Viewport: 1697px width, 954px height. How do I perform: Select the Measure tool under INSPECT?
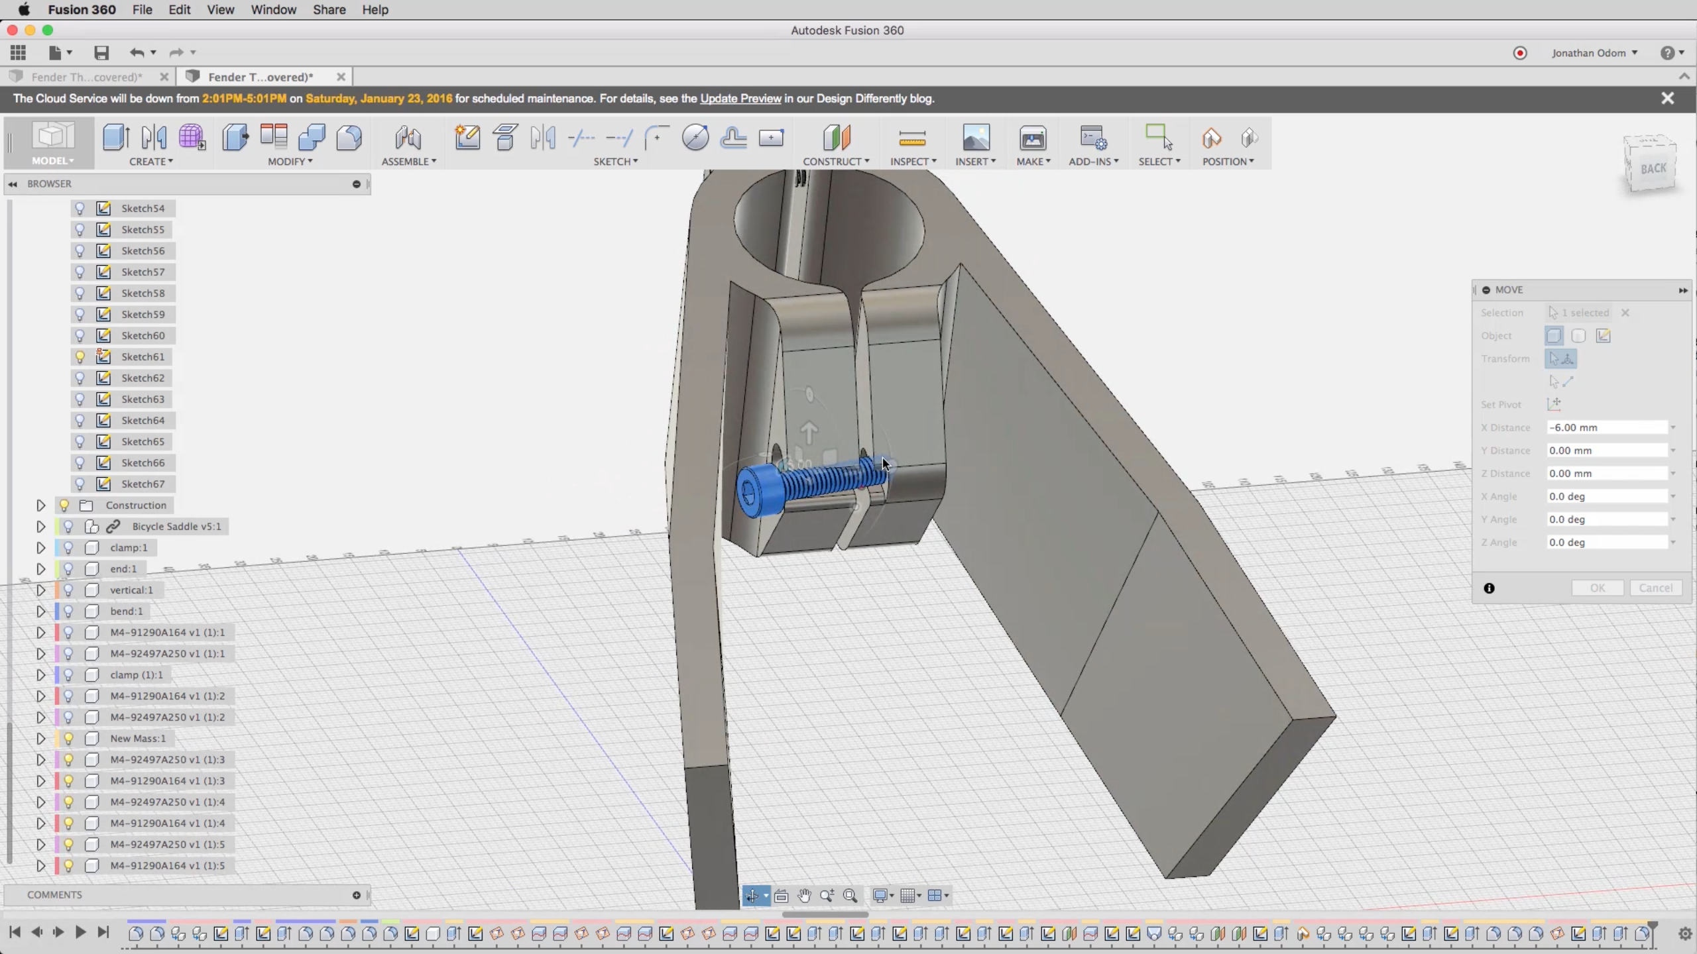pyautogui.click(x=912, y=138)
